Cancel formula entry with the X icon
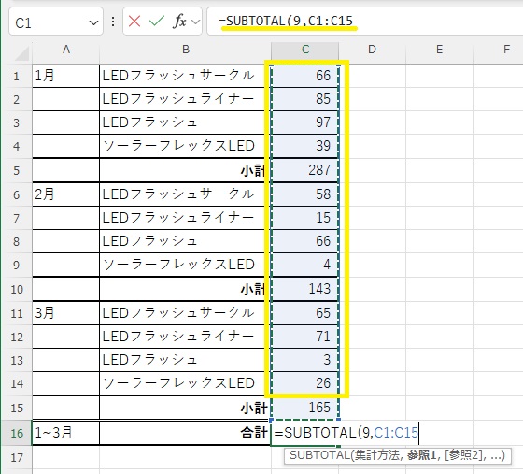 pos(134,22)
